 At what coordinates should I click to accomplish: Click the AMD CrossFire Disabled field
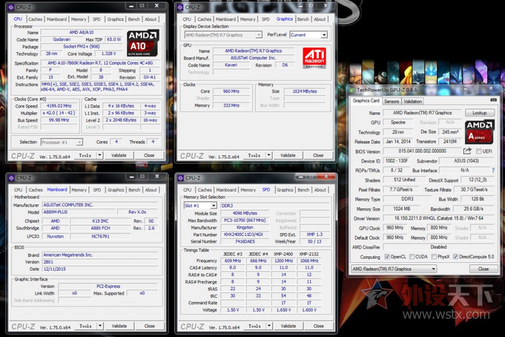438,247
